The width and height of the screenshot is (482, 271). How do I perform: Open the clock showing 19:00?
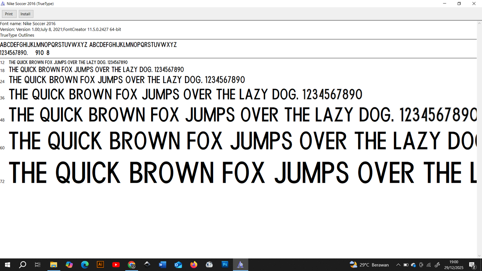pos(454,265)
